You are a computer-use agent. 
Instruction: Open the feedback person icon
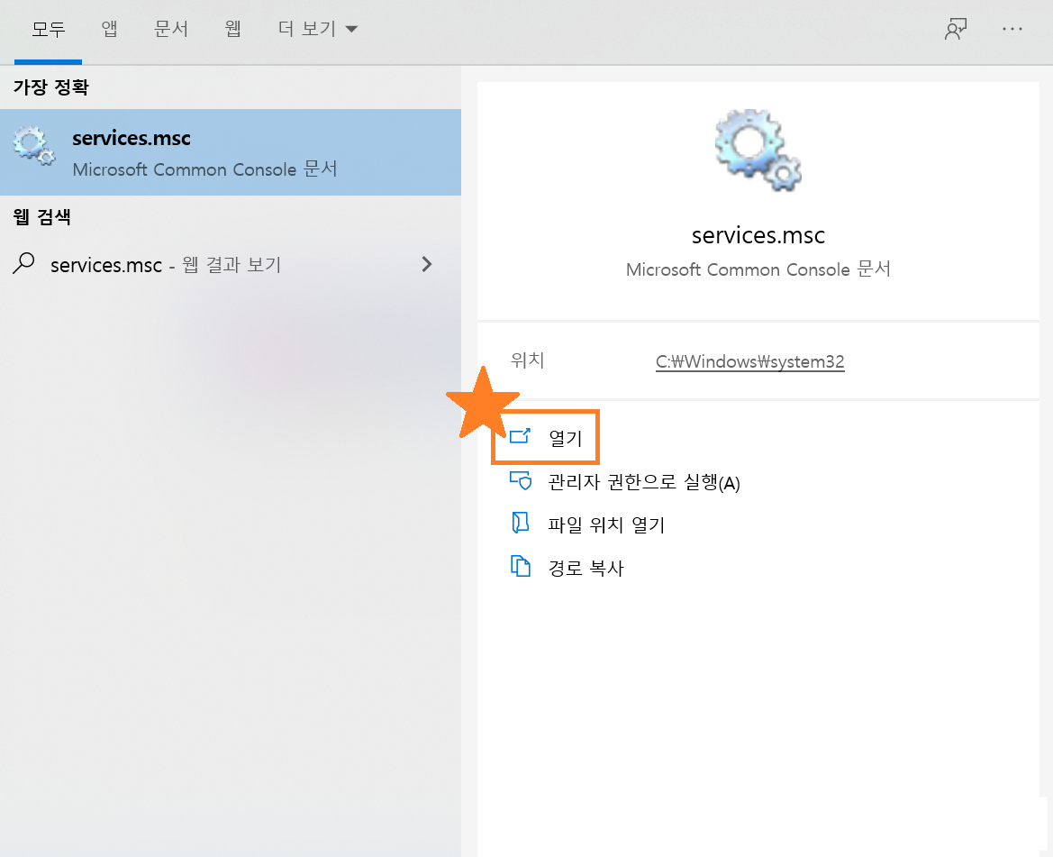click(x=955, y=29)
